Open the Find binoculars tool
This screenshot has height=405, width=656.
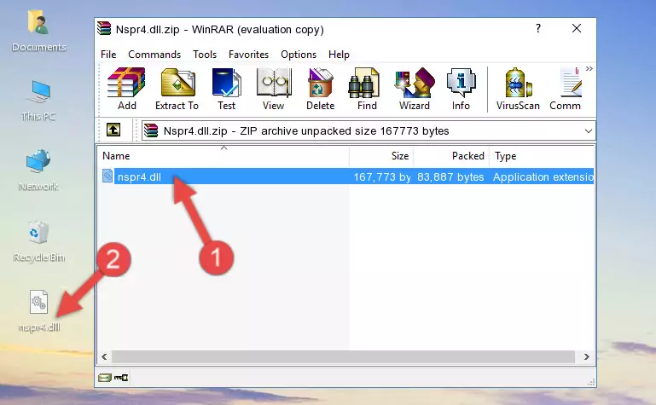(367, 89)
